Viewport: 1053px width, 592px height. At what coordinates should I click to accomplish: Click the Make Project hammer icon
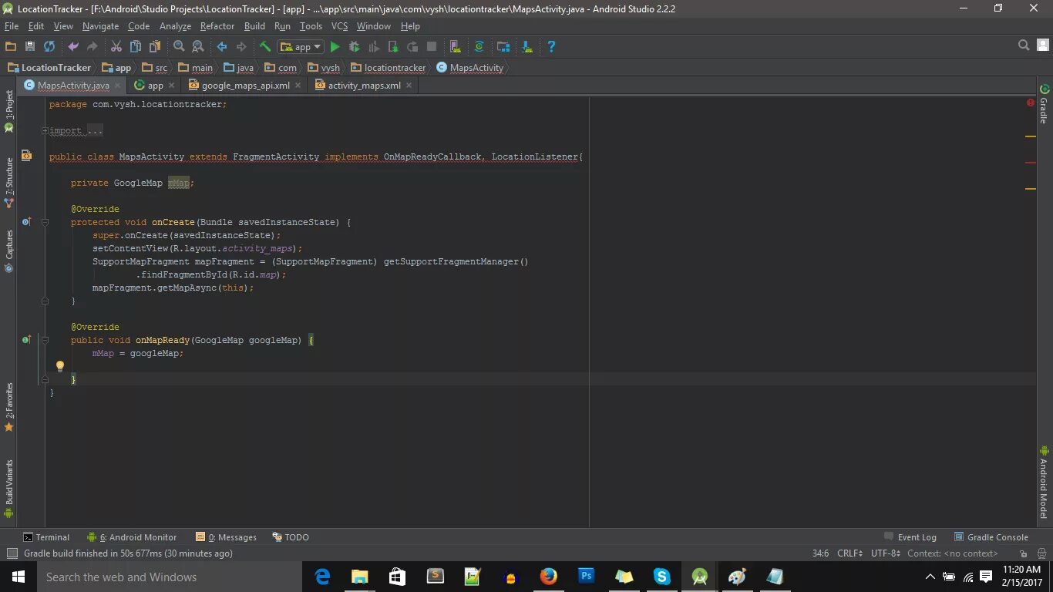pos(265,46)
